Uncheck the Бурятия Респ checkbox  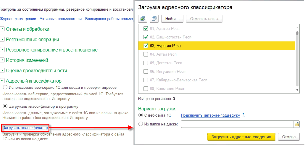point(146,46)
